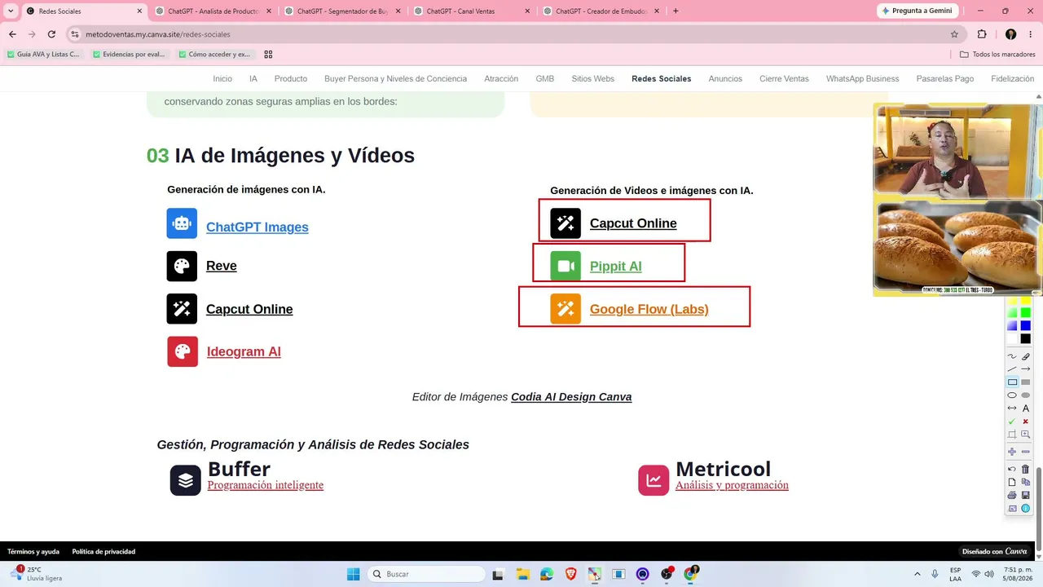Viewport: 1043px width, 587px height.
Task: Choose the straight line drawing tool
Action: pyautogui.click(x=1012, y=369)
